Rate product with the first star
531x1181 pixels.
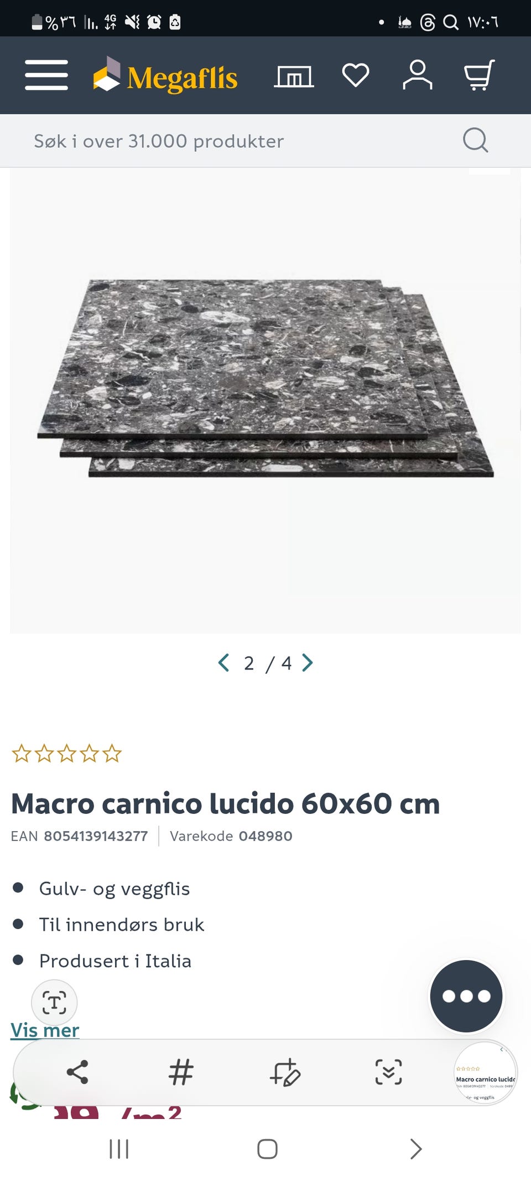click(x=22, y=754)
